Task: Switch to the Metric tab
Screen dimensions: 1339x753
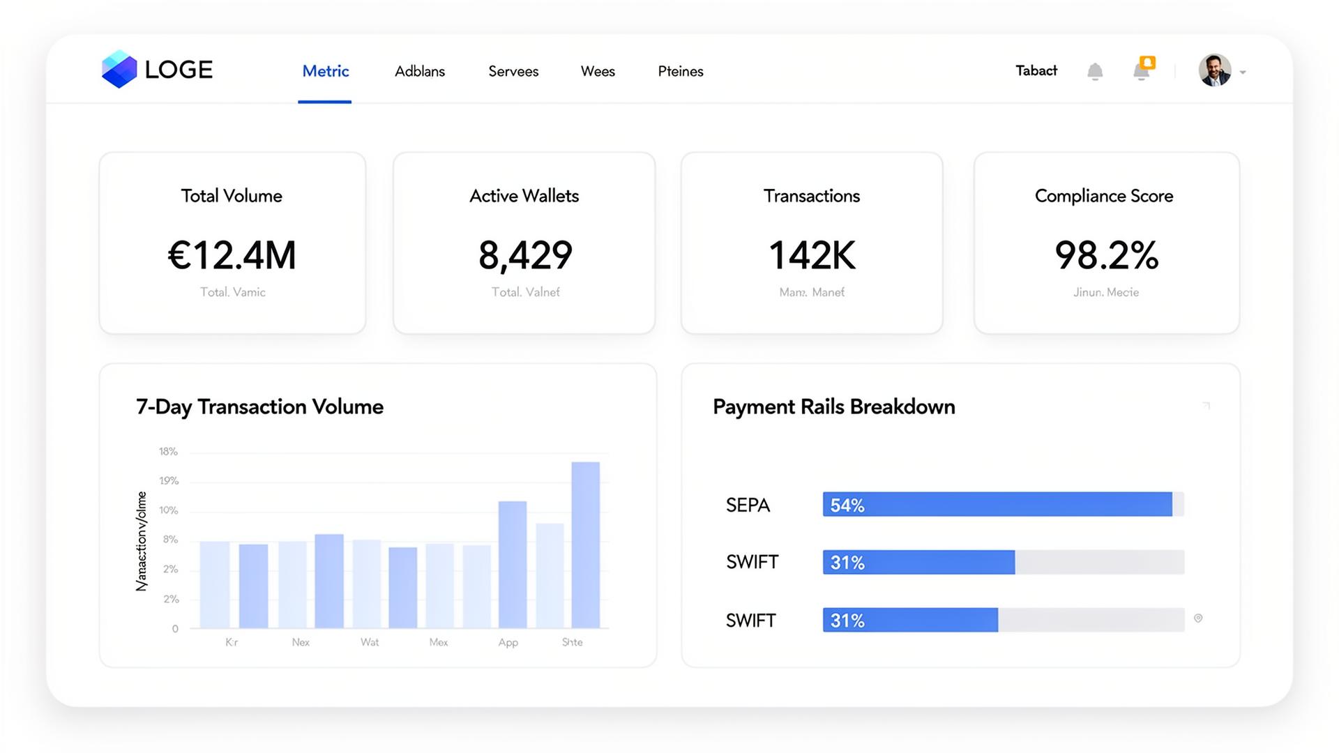Action: coord(325,71)
